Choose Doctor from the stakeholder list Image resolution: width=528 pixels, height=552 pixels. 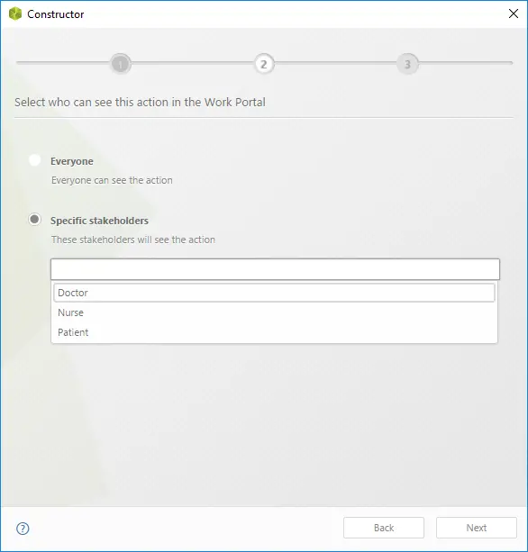(274, 293)
